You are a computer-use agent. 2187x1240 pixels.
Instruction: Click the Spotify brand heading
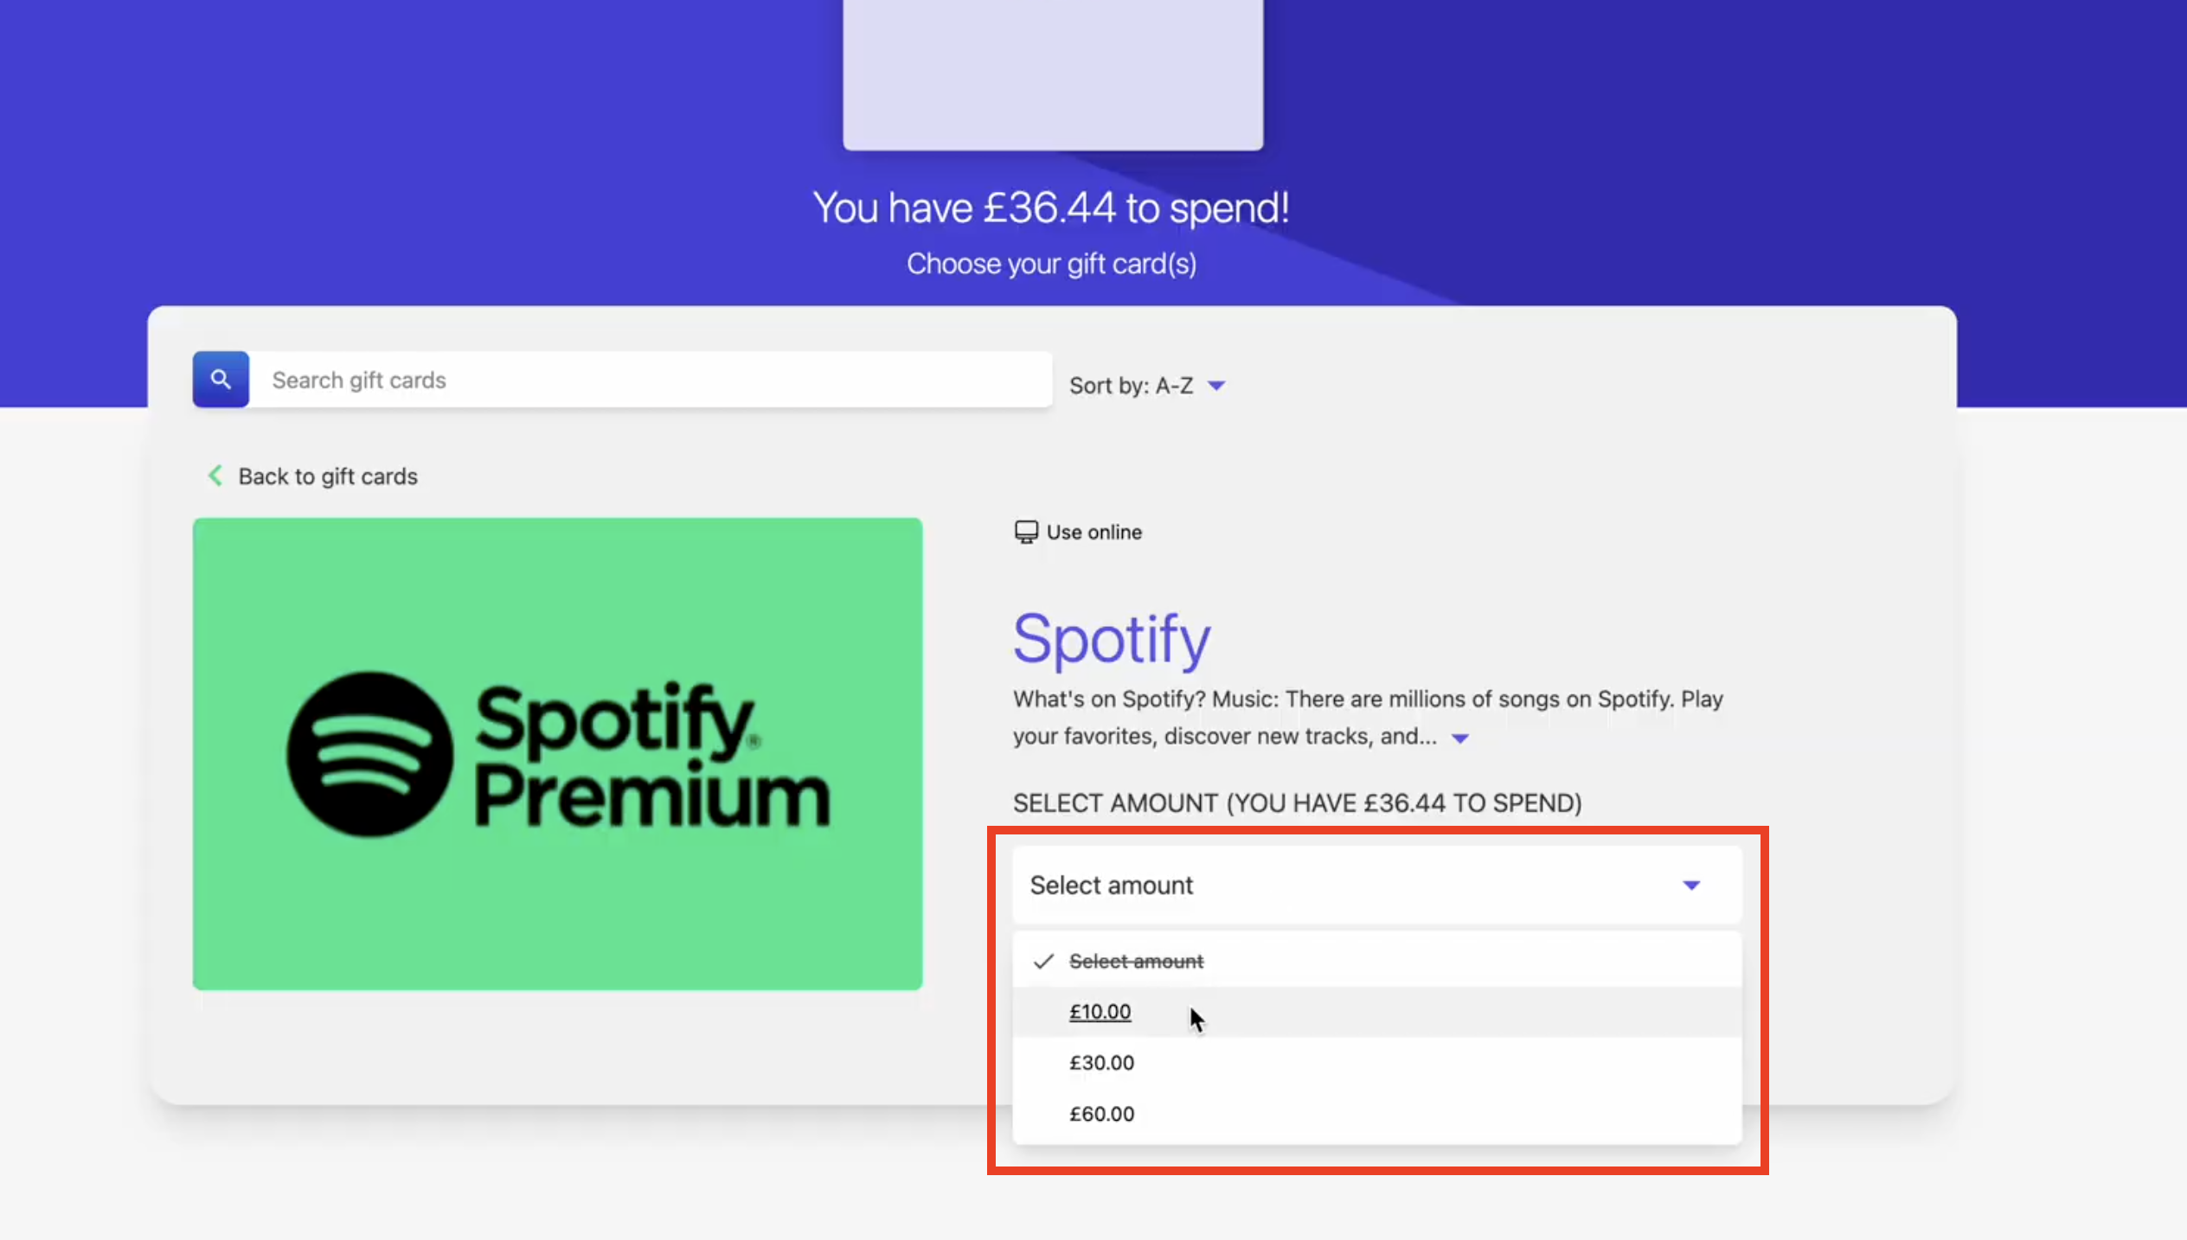coord(1112,639)
